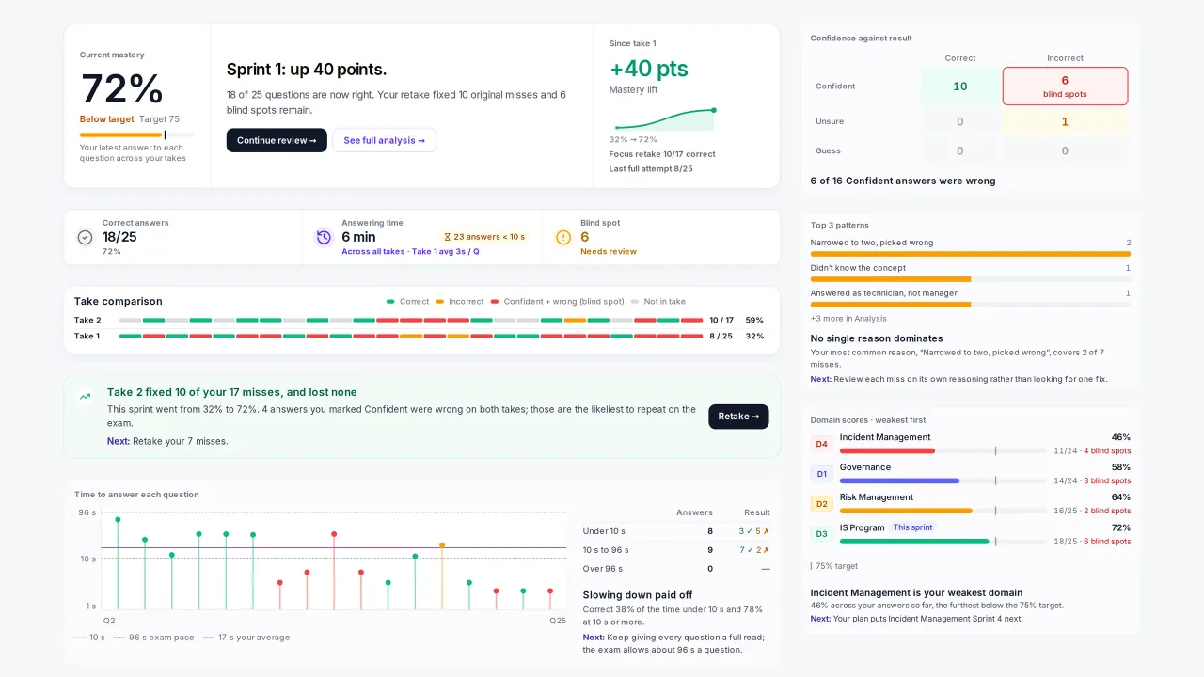Image resolution: width=1204 pixels, height=677 pixels.
Task: Click the Risk Management progress bar
Action: pos(943,512)
